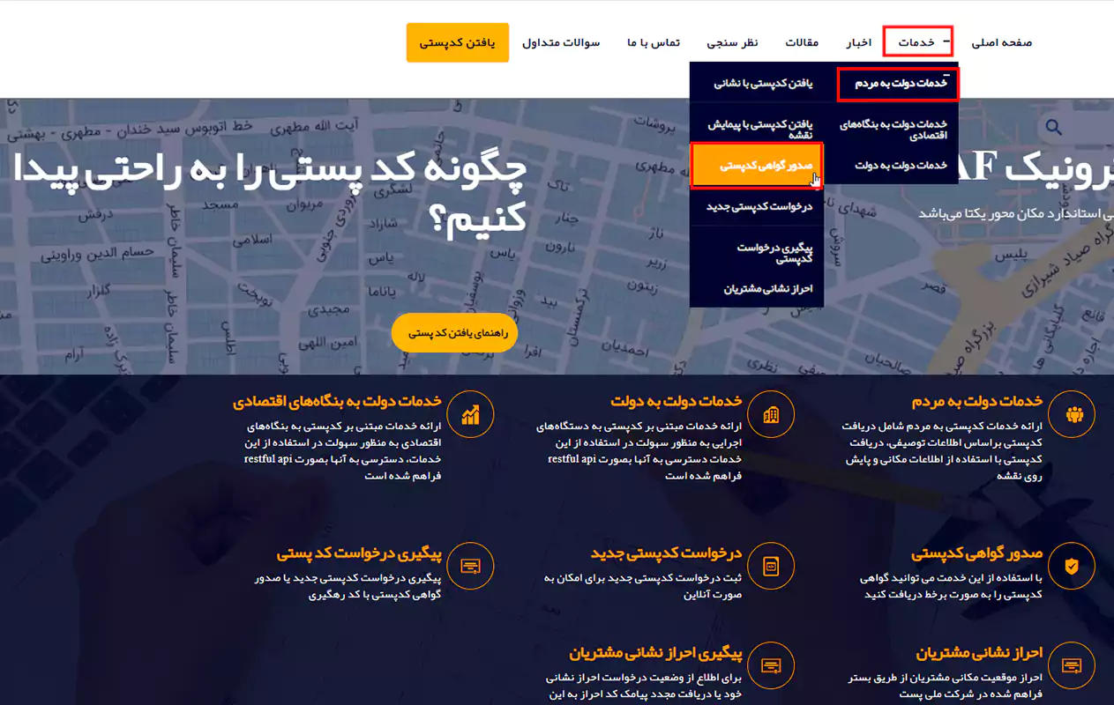Select خدمات دولت به دولت submenu entry
The height and width of the screenshot is (705, 1114).
click(x=900, y=166)
